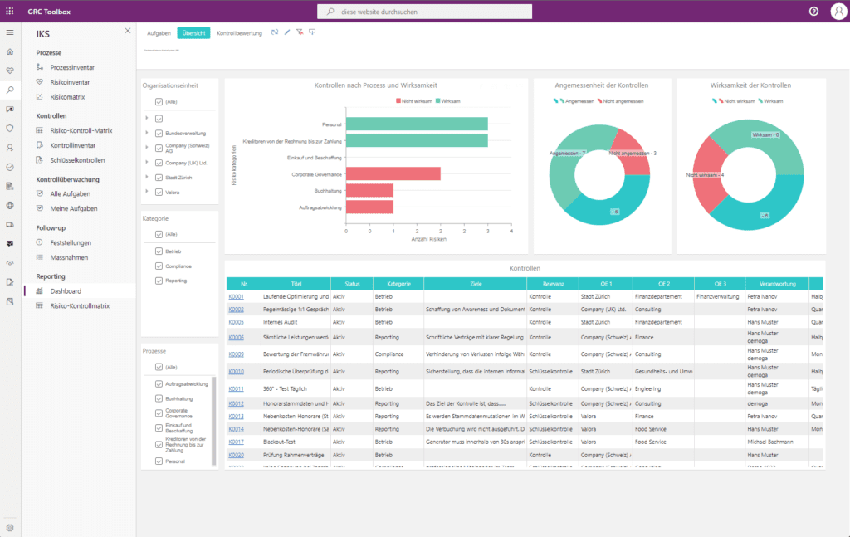
Task: Open Massnahmen under Follow-up
Action: point(69,257)
